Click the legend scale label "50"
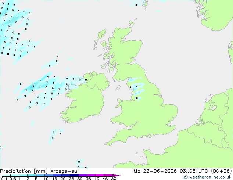 point(114,179)
